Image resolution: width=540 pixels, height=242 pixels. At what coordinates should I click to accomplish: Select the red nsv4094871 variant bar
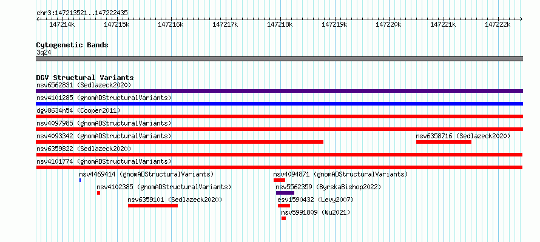[279, 180]
